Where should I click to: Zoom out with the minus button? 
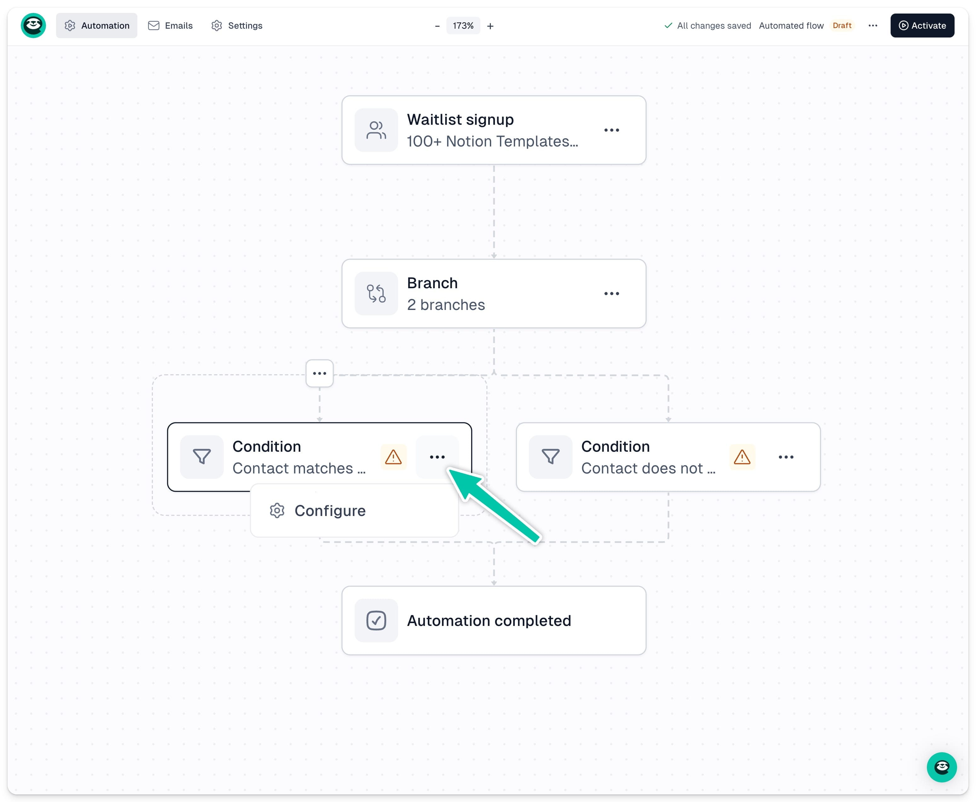[437, 26]
